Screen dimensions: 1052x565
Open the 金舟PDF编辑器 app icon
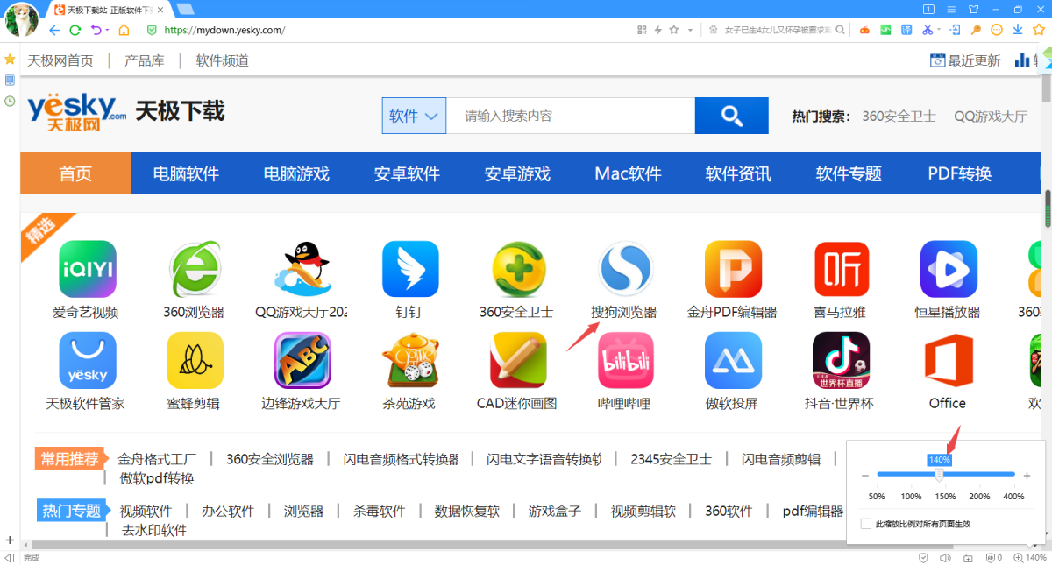click(x=733, y=269)
